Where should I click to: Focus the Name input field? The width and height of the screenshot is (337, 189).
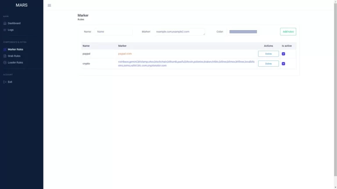coord(114,31)
